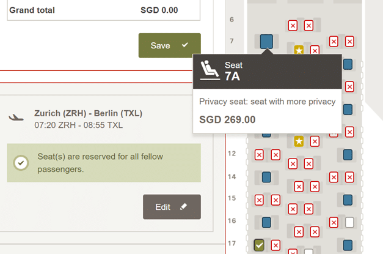Pick the right-side blue seat in row 12
This screenshot has height=254, width=383.
pyautogui.click(x=348, y=154)
